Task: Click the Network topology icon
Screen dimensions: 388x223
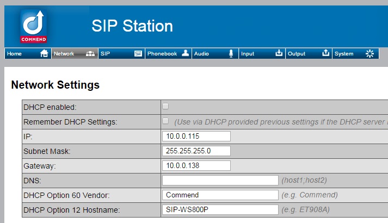Action: (90, 53)
